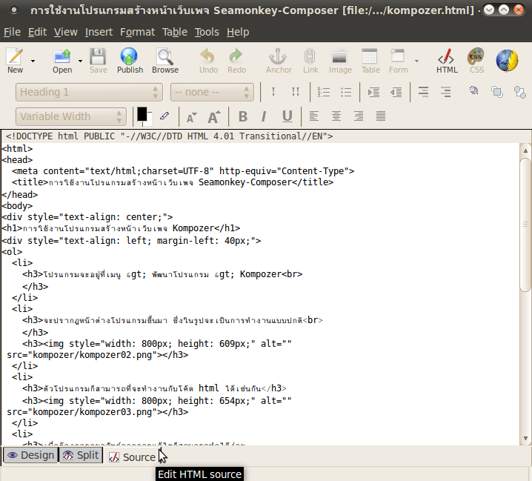Image resolution: width=532 pixels, height=481 pixels.
Task: Open the View menu
Action: click(65, 32)
